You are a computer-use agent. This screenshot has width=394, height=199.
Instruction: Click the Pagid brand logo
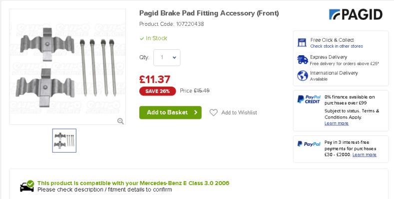tap(356, 14)
